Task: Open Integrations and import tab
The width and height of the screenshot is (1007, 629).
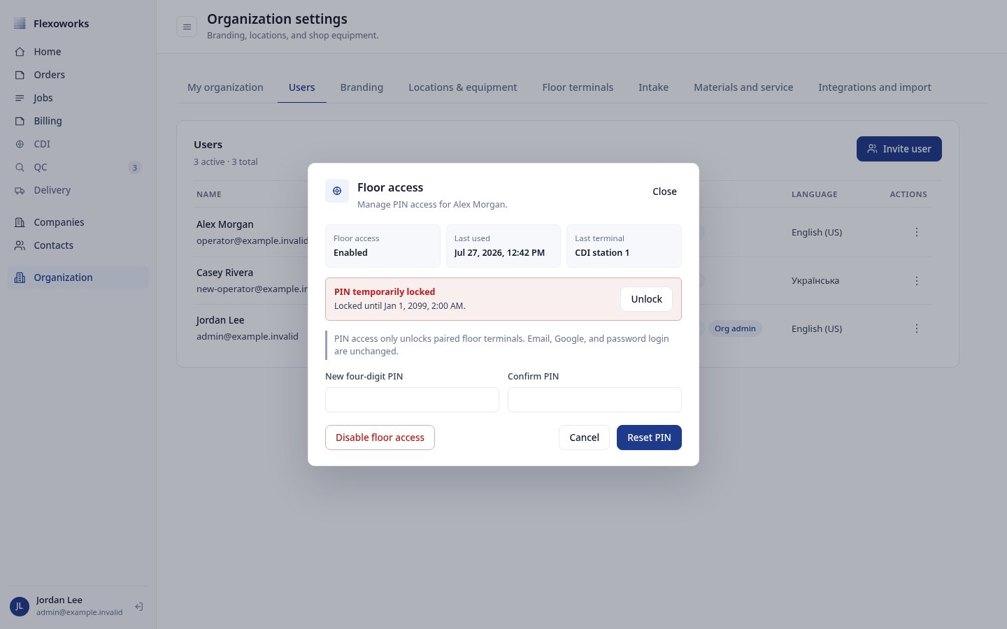Action: 875,87
